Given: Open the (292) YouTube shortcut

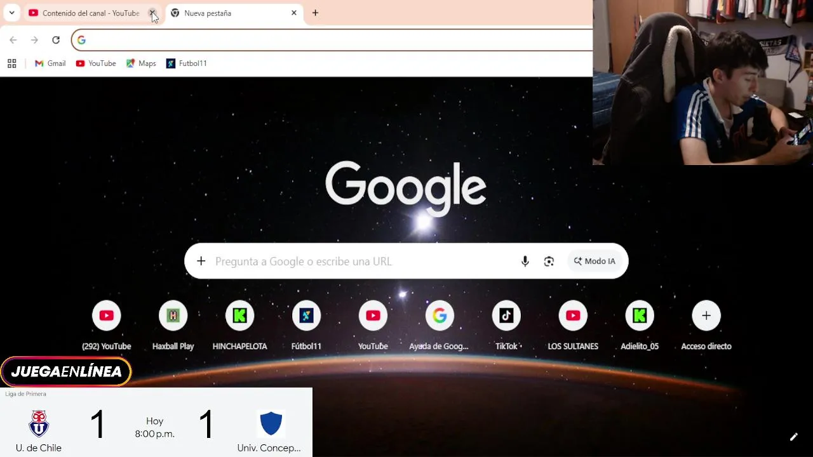Looking at the screenshot, I should [x=107, y=326].
